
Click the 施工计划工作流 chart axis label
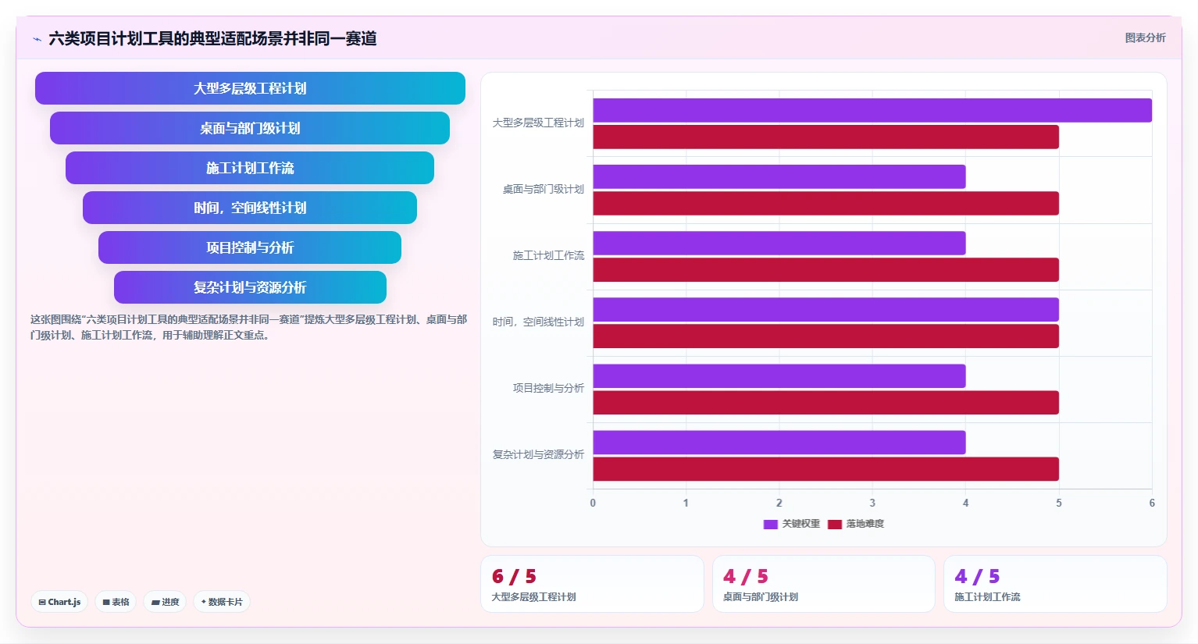[548, 255]
